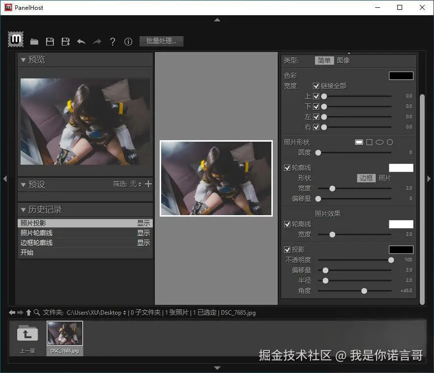This screenshot has height=373, width=434.
Task: Collapse the top panel with the up arrow
Action: (x=217, y=20)
